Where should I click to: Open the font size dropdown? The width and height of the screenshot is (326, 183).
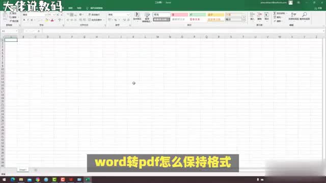54,15
